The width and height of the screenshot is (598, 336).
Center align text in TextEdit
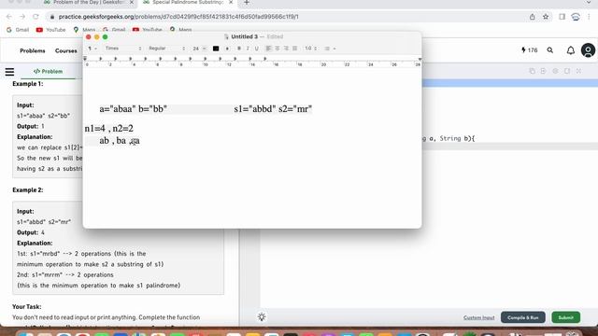pos(278,49)
